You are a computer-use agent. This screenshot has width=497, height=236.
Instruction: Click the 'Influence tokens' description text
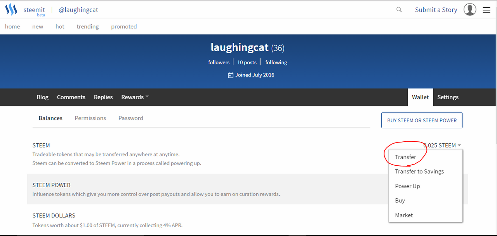(x=156, y=194)
